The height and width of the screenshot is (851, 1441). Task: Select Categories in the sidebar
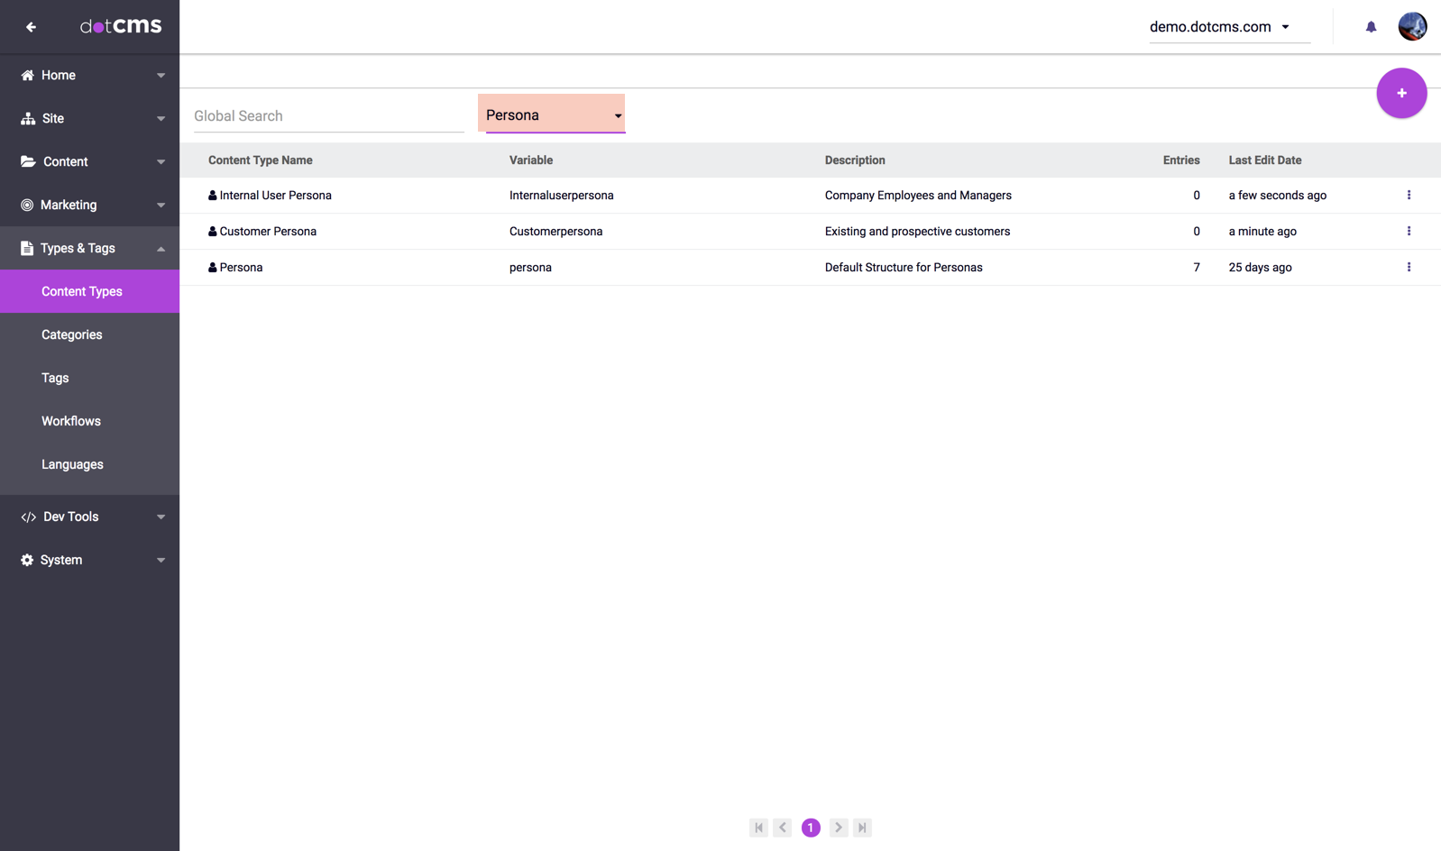tap(72, 334)
